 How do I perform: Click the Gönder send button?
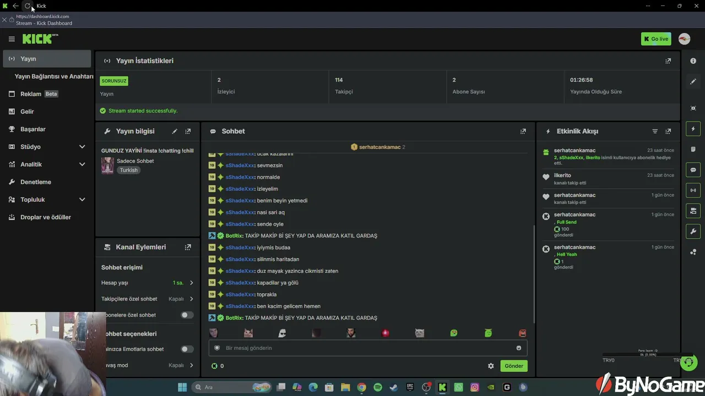coord(514,366)
